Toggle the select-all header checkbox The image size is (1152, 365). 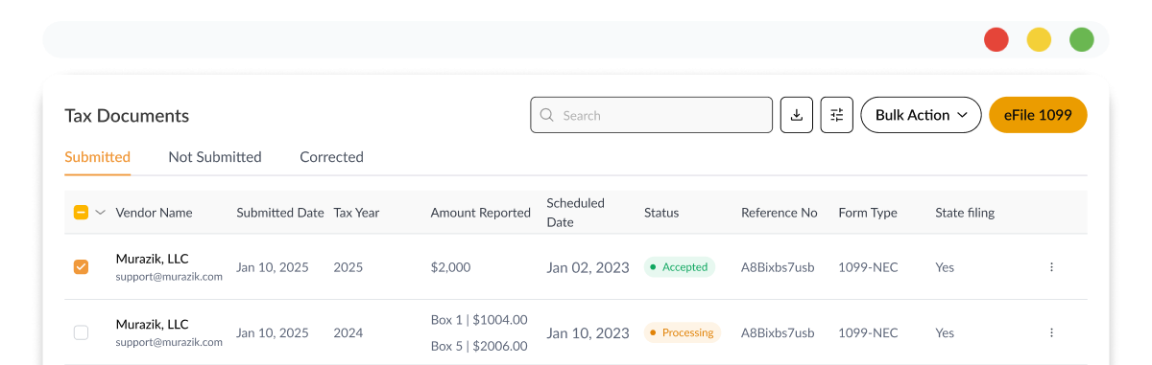click(81, 213)
